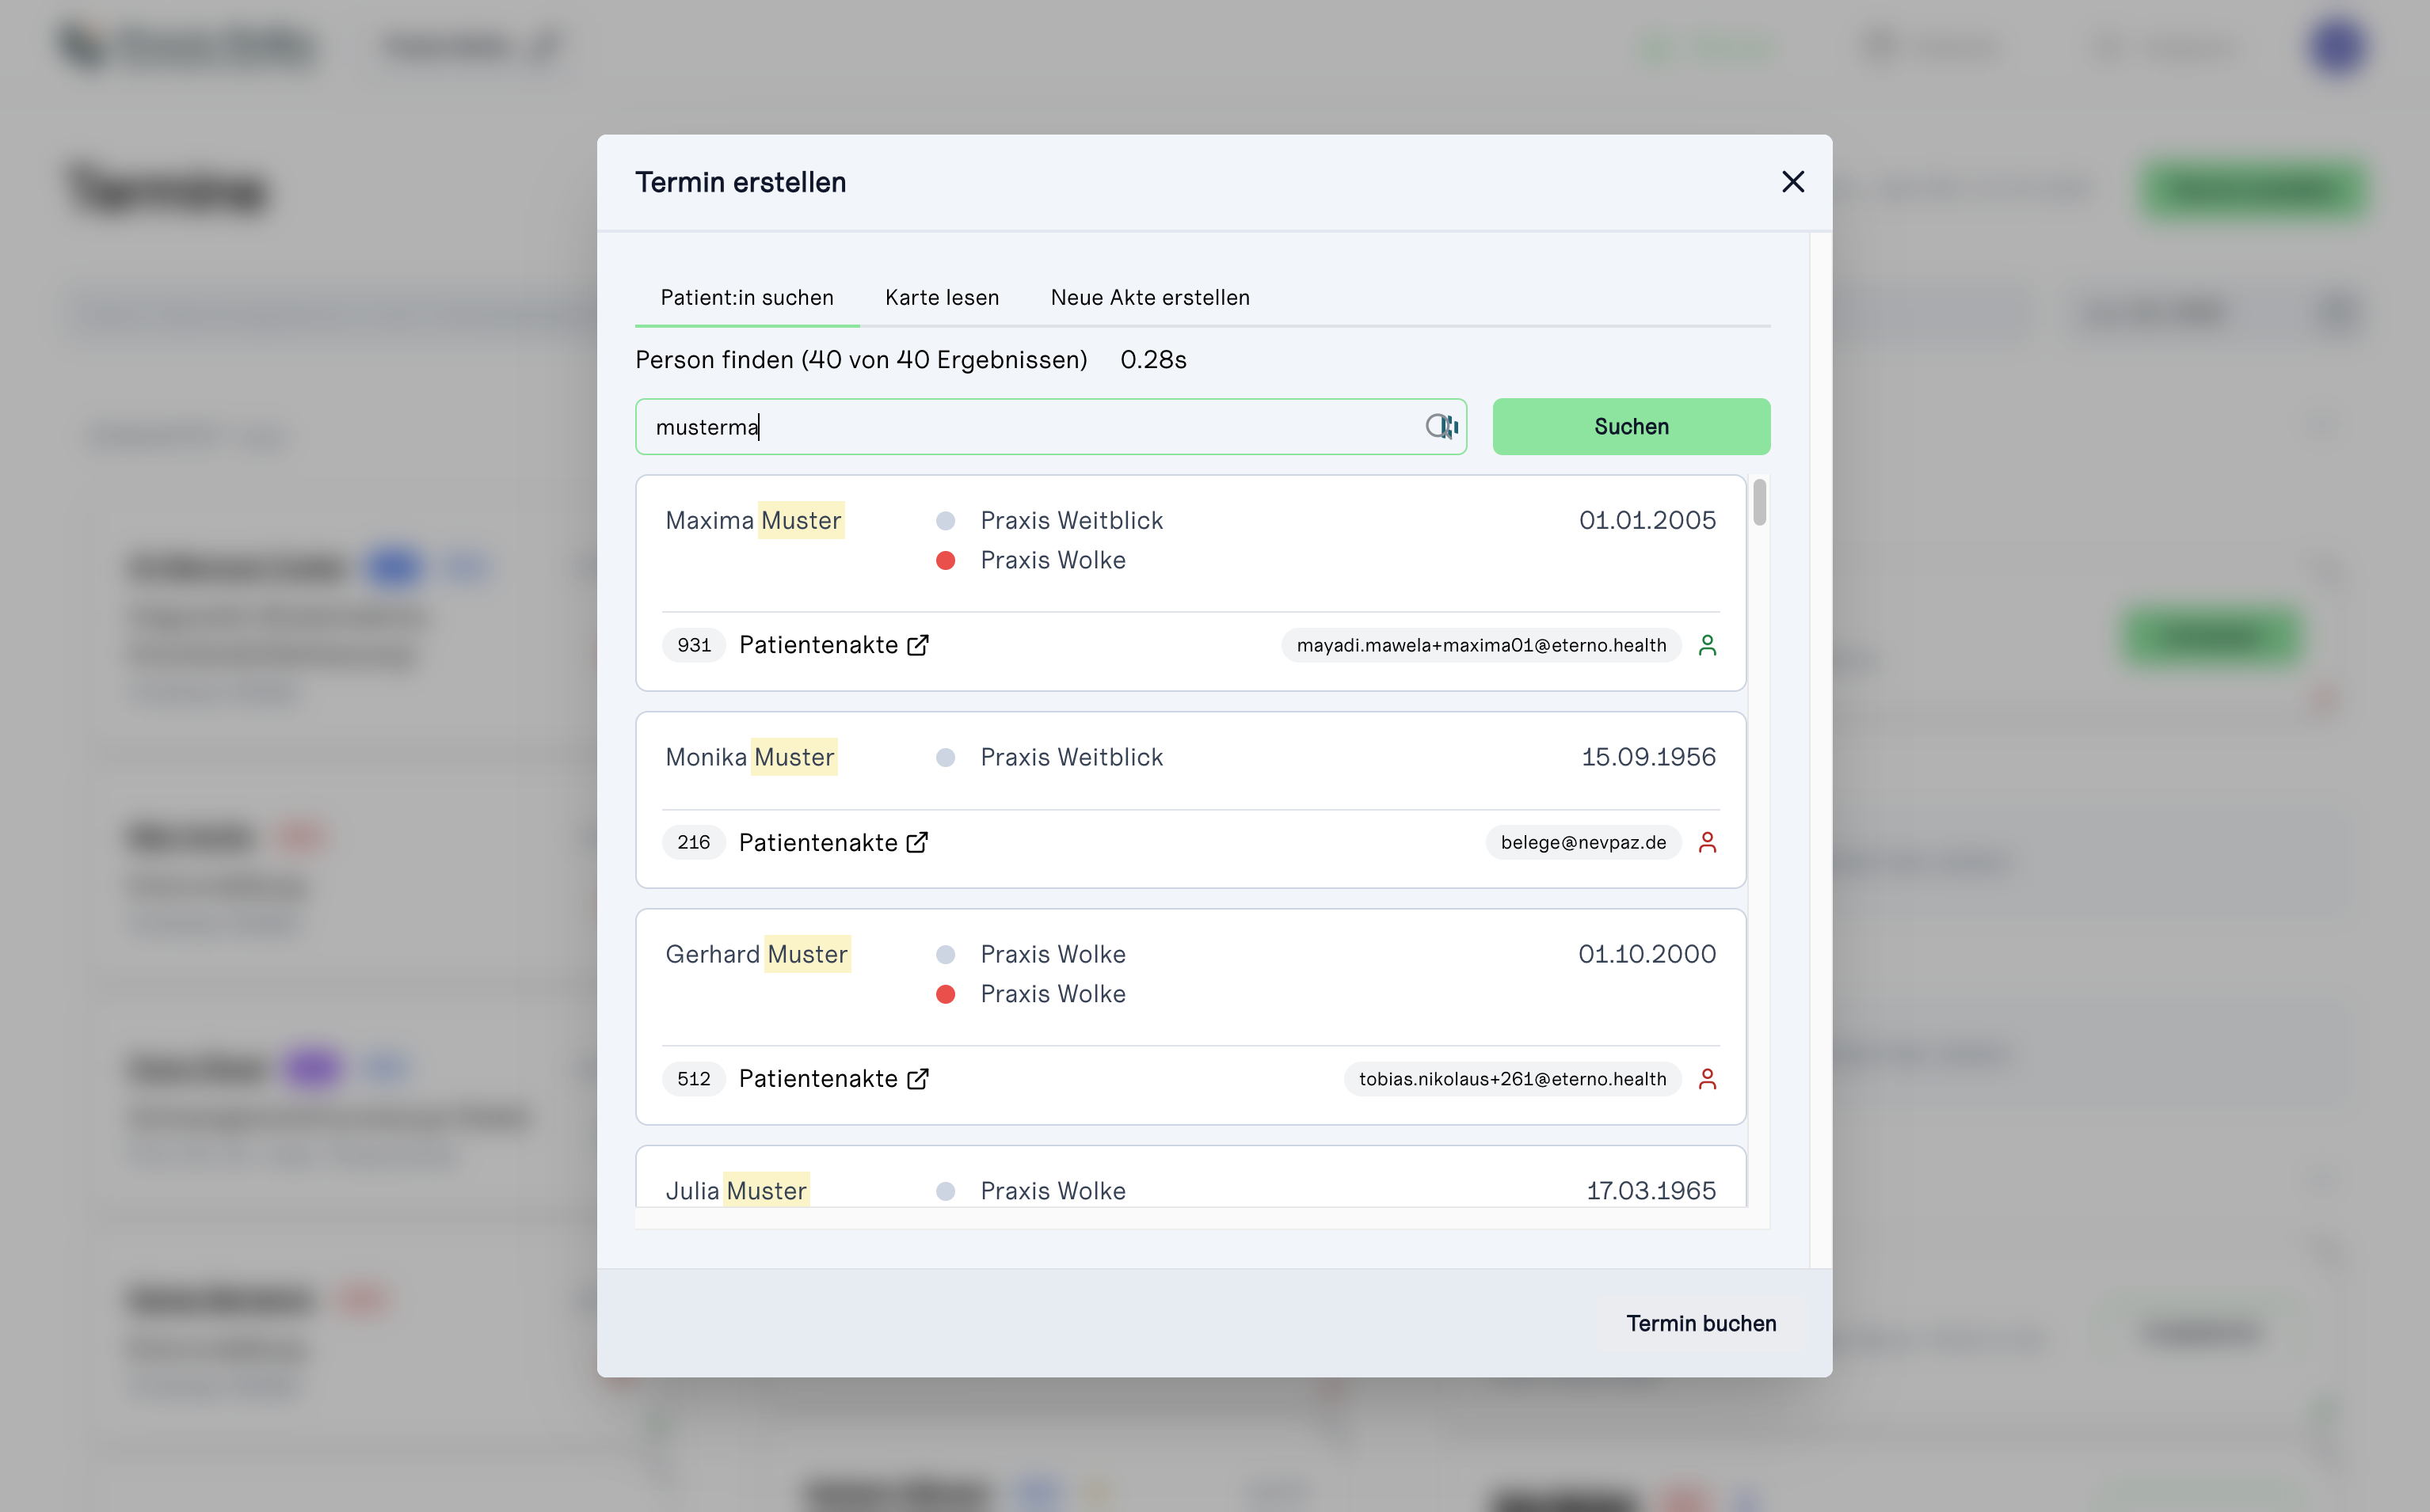Viewport: 2430px width, 1512px height.
Task: Select patient Julia Muster by name
Action: [737, 1190]
